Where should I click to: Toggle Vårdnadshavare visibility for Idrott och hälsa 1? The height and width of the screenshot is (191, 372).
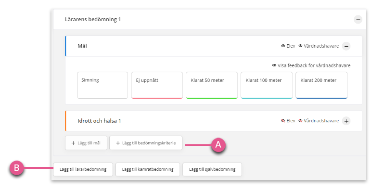[319, 121]
